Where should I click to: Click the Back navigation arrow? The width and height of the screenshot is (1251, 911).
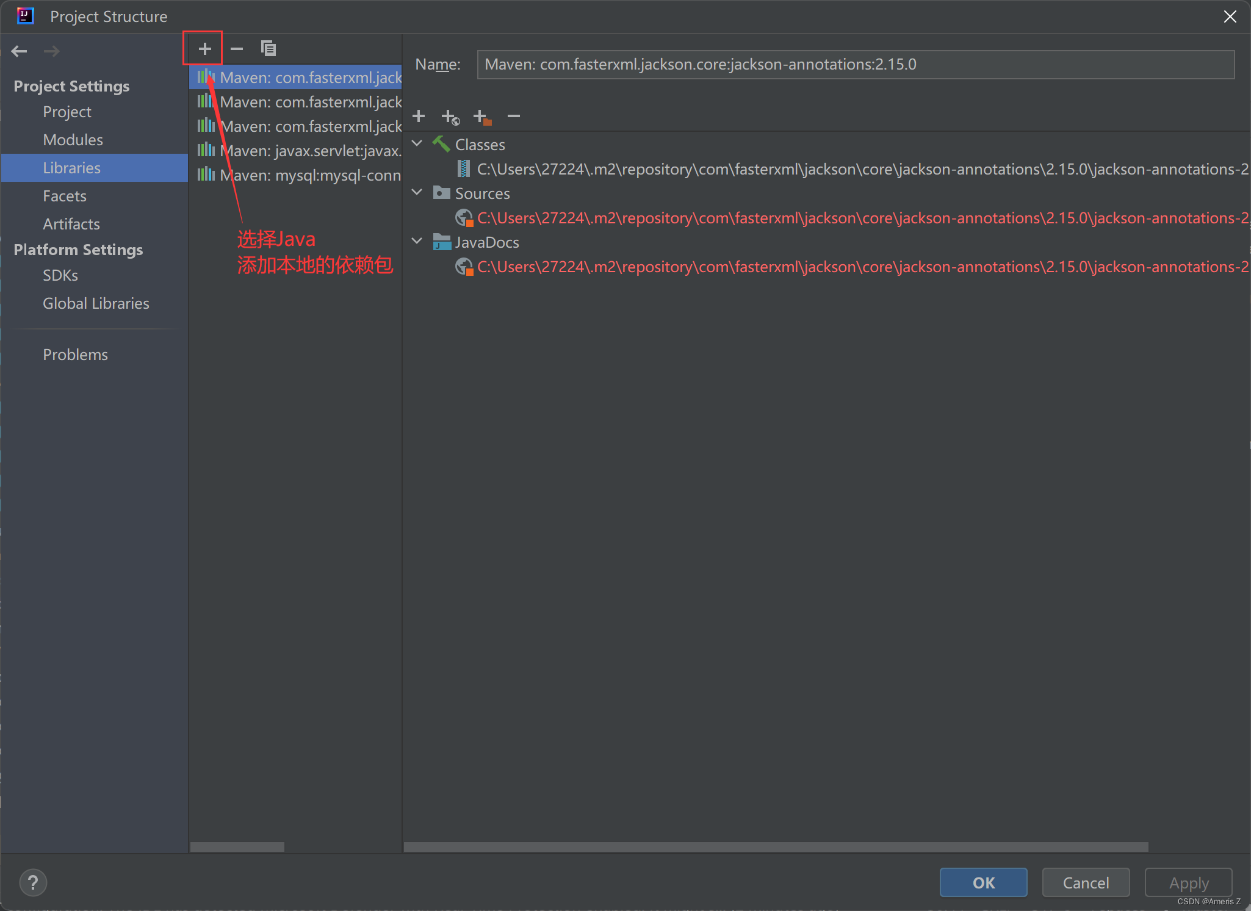[20, 51]
